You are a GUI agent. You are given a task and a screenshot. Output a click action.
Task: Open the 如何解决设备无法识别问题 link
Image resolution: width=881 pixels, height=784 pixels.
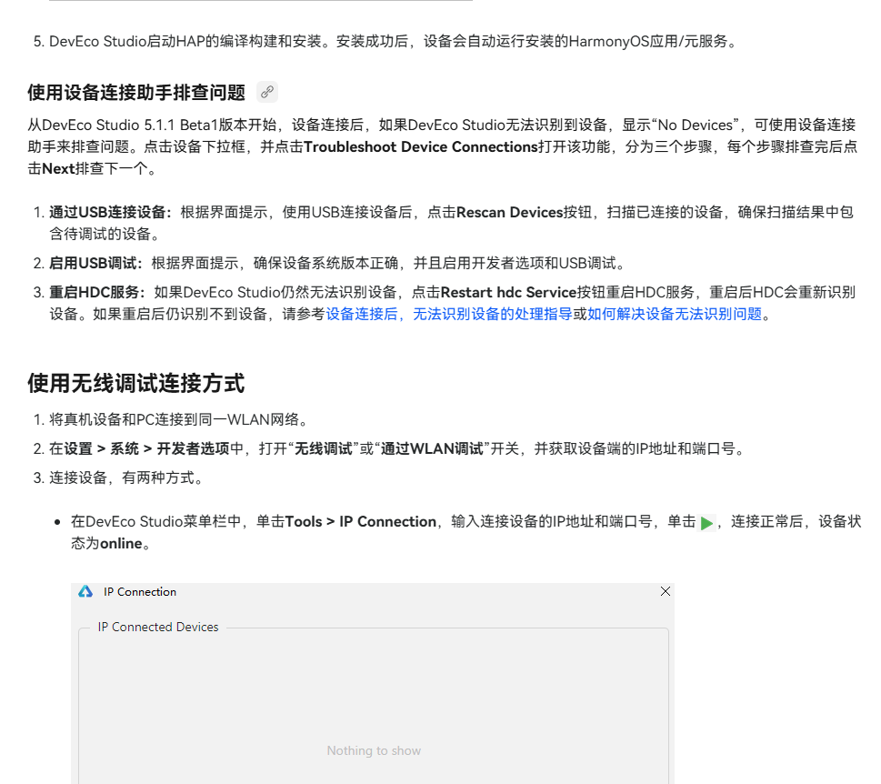tap(674, 315)
